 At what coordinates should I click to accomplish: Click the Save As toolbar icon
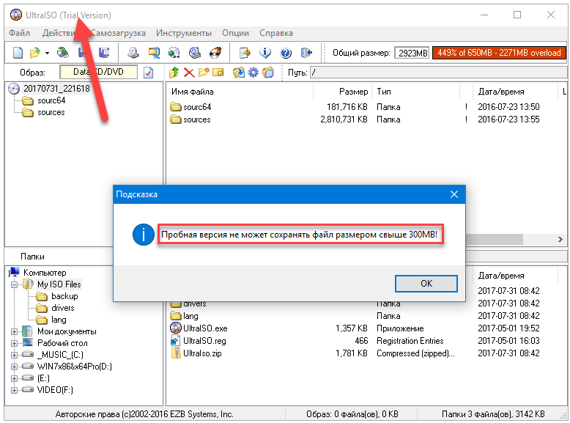coord(104,53)
